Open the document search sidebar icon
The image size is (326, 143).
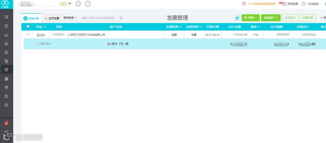pyautogui.click(x=6, y=96)
